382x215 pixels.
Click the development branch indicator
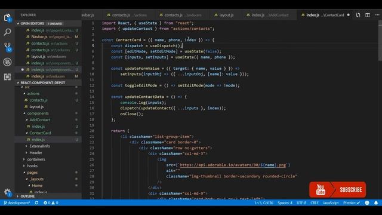(17, 203)
